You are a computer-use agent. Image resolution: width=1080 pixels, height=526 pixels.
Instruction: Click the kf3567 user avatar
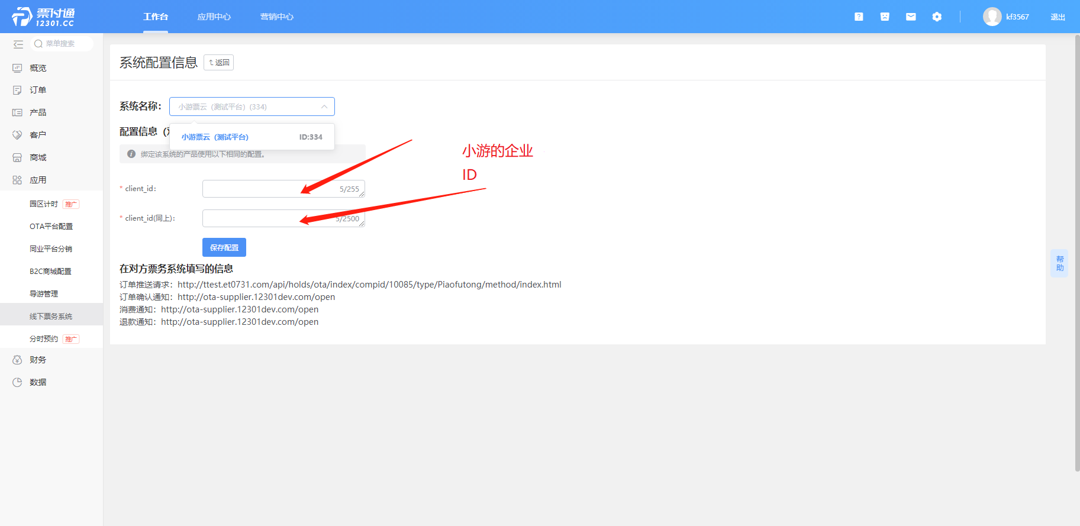coord(992,17)
